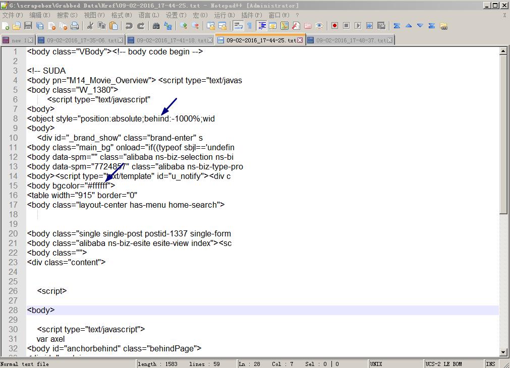The image size is (510, 368).
Task: Toggle file monitoring eye icon
Action: tap(319, 26)
